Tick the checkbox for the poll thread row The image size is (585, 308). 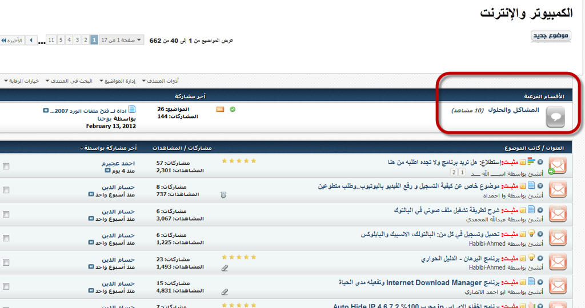pyautogui.click(x=6, y=166)
